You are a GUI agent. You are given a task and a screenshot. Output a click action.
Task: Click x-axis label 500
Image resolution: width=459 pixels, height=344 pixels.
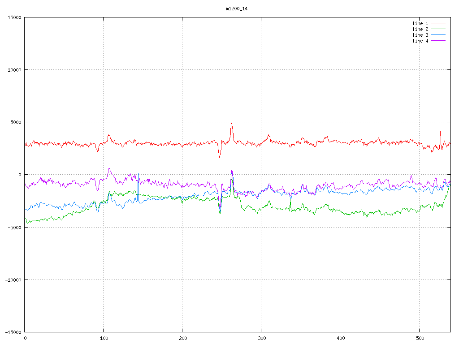[x=420, y=339]
